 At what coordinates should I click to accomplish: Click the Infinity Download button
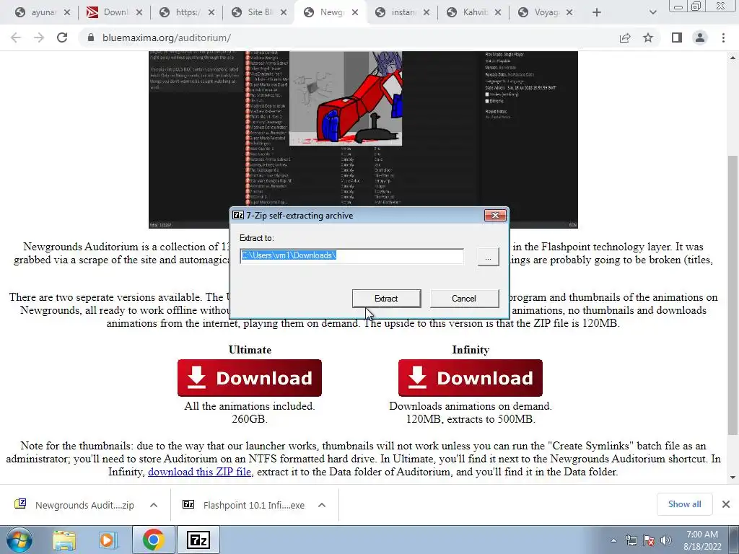(x=471, y=378)
